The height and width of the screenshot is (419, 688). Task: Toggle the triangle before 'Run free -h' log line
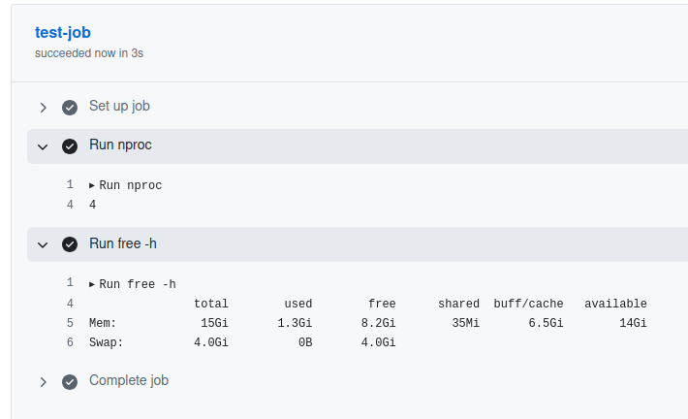tap(92, 284)
